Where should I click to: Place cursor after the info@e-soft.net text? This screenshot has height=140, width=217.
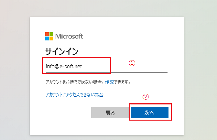tap(82, 67)
